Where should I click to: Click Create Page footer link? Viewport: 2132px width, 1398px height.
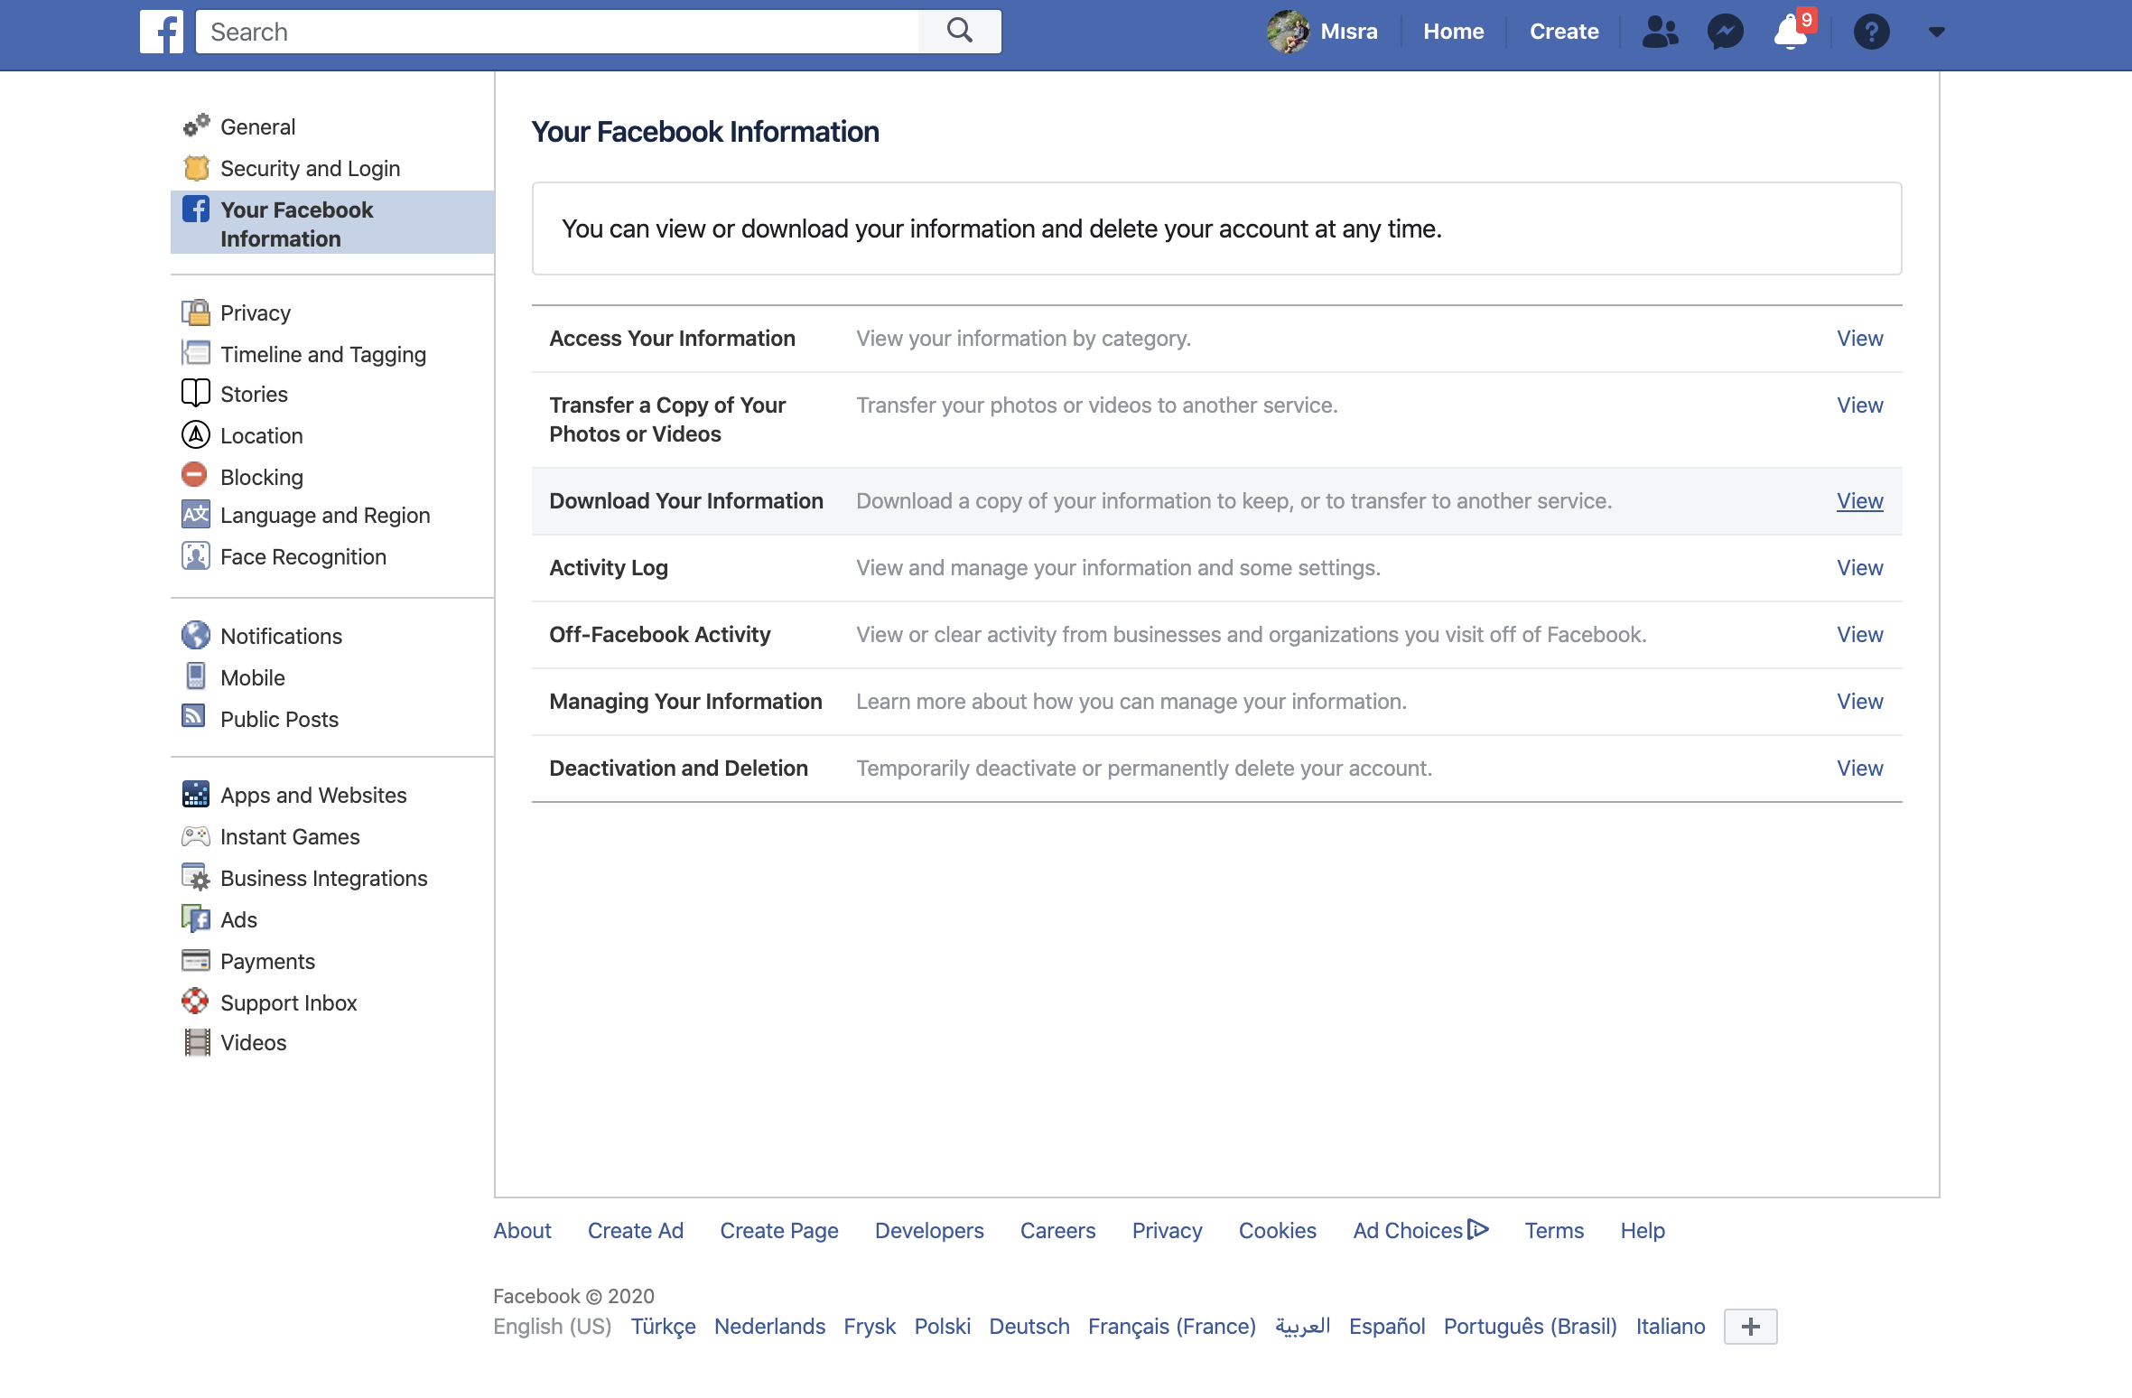778,1230
